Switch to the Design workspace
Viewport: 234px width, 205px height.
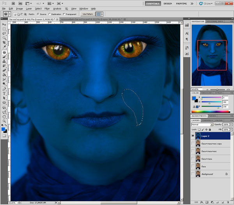tap(168, 3)
